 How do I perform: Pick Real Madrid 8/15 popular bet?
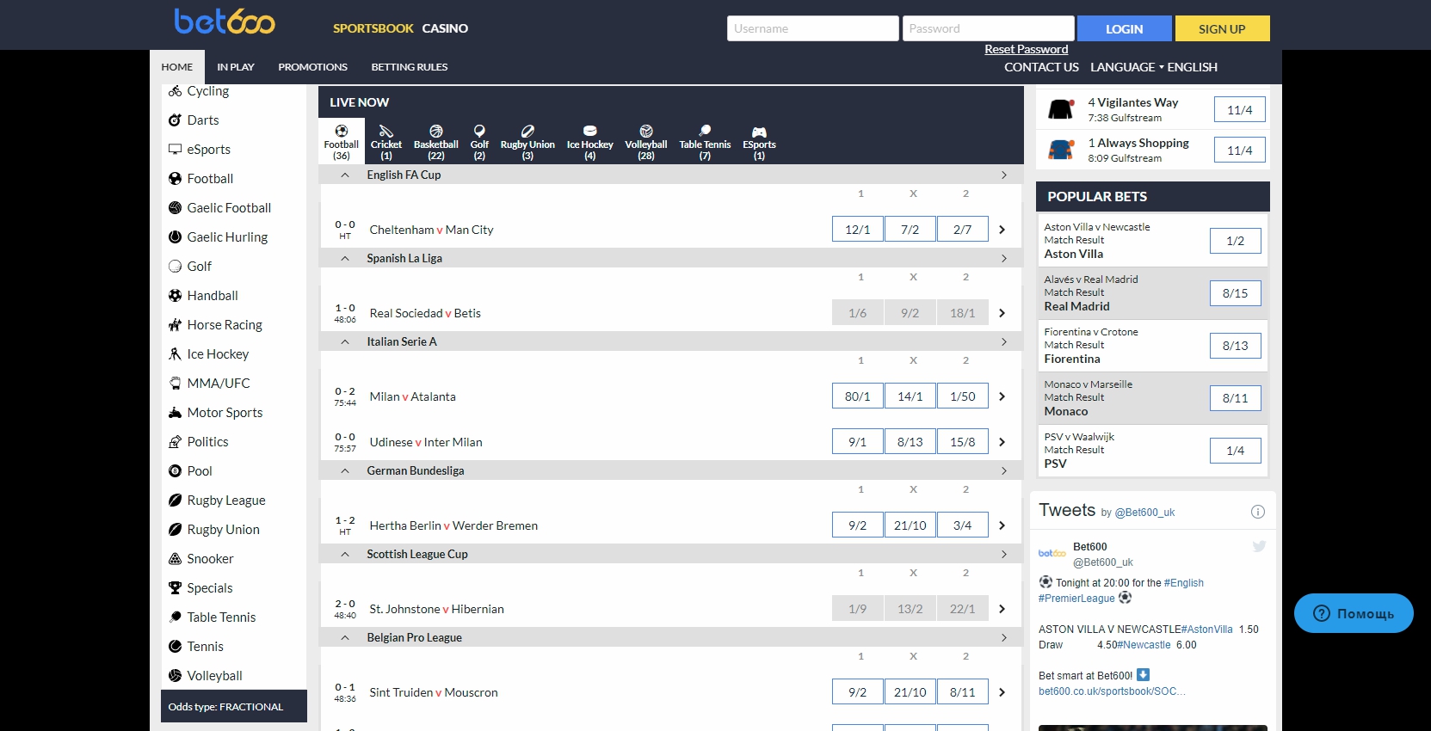coord(1236,293)
